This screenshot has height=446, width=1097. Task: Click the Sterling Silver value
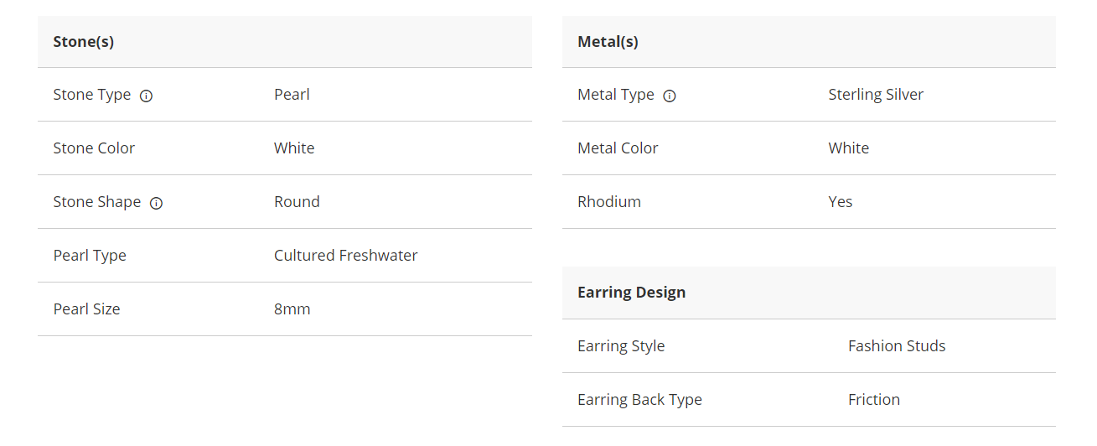click(875, 95)
